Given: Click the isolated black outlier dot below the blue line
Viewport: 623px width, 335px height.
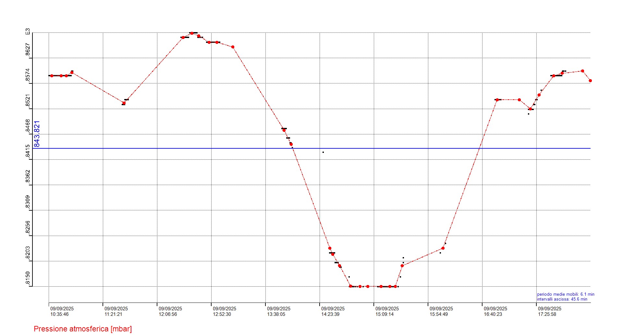Looking at the screenshot, I should (x=323, y=152).
